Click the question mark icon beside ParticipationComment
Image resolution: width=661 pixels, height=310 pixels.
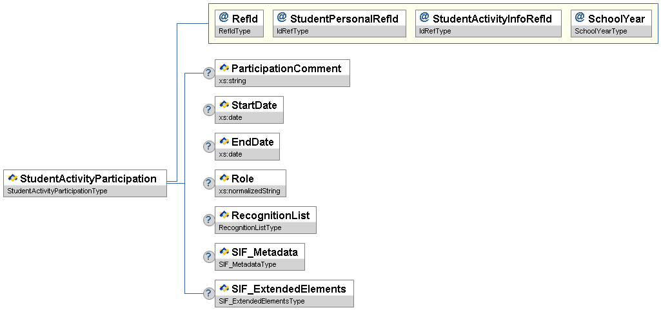click(208, 73)
